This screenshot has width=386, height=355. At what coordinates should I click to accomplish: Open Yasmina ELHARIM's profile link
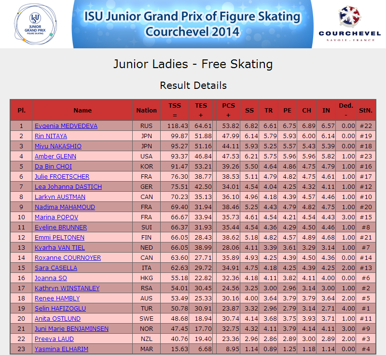61,349
